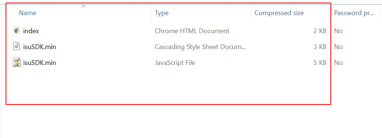Screen dimensions: 382x138
Task: Select the isuSDK.min Cascading Style Sheet file name
Action: coord(39,47)
